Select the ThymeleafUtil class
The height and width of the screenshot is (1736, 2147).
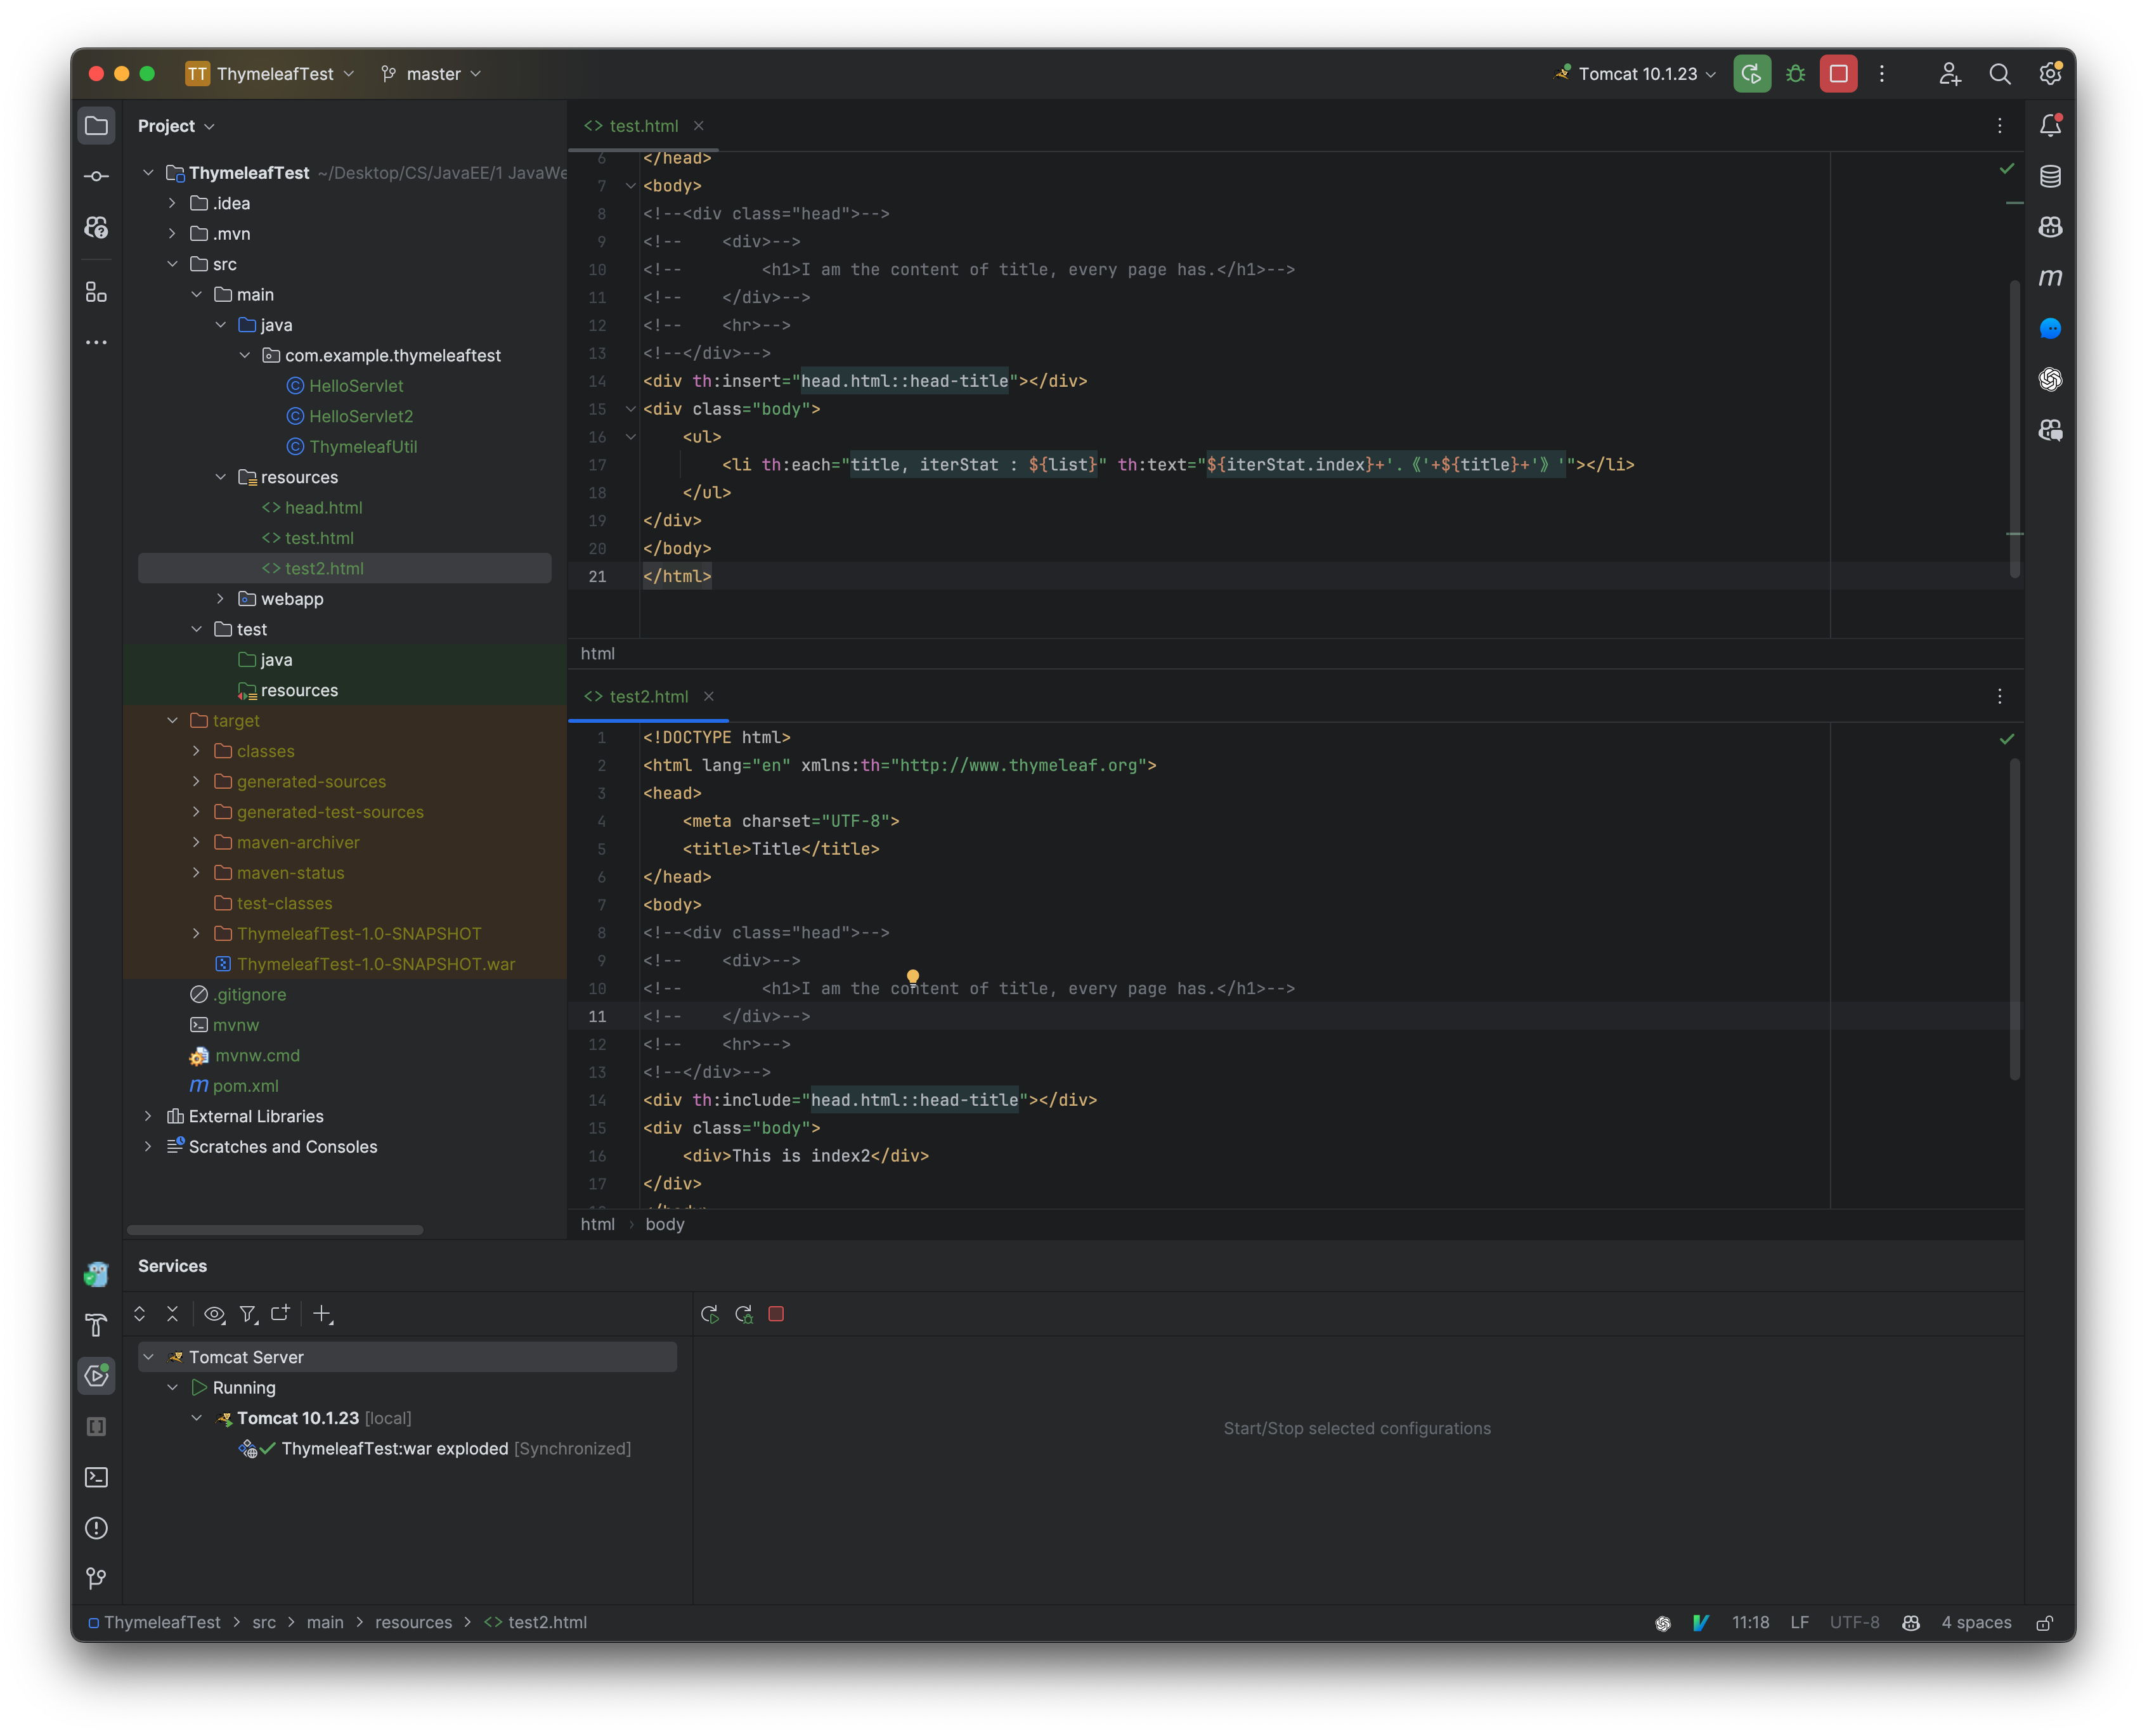[362, 447]
